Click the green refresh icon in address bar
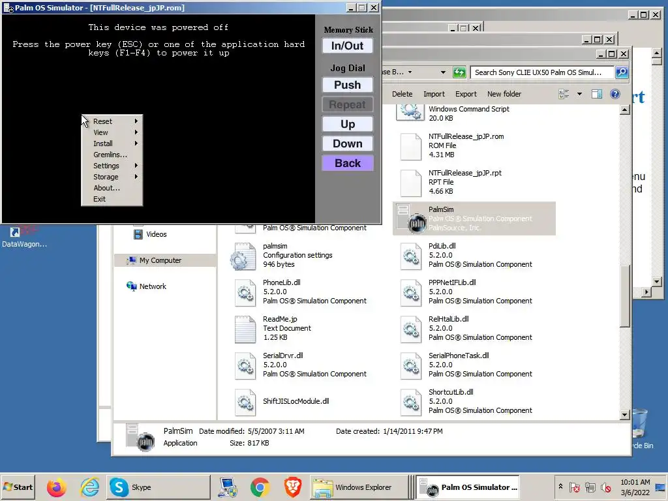Viewport: 668px width, 501px height. pyautogui.click(x=459, y=72)
